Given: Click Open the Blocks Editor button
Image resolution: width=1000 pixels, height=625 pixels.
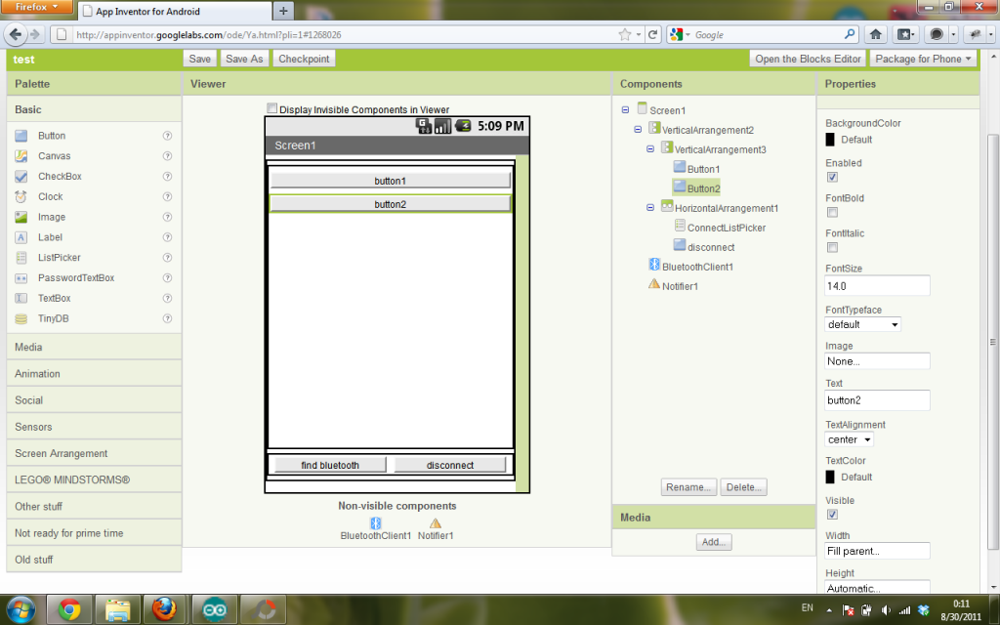Looking at the screenshot, I should [x=808, y=59].
